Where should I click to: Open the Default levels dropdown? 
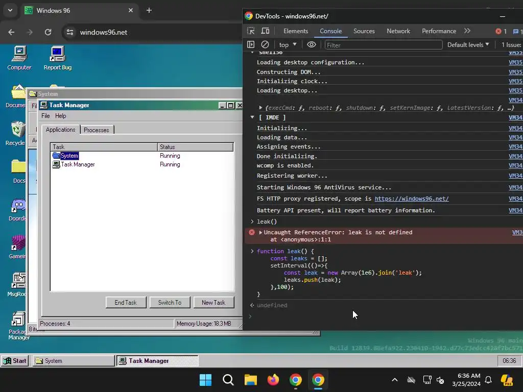(x=468, y=45)
